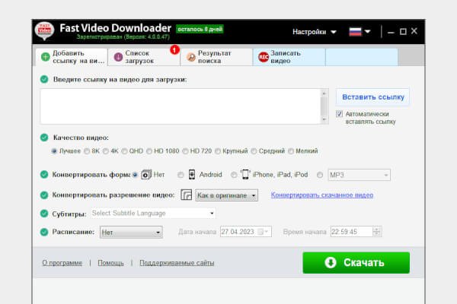Open the Расписание Нет dropdown
Screen dimensions: 457x304
pos(131,232)
